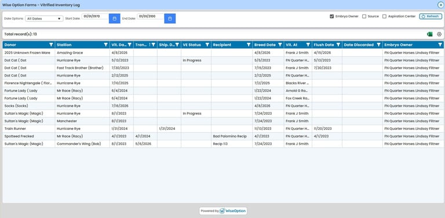The height and width of the screenshot is (218, 445).
Task: Filter the Recipient column
Action: click(x=249, y=45)
